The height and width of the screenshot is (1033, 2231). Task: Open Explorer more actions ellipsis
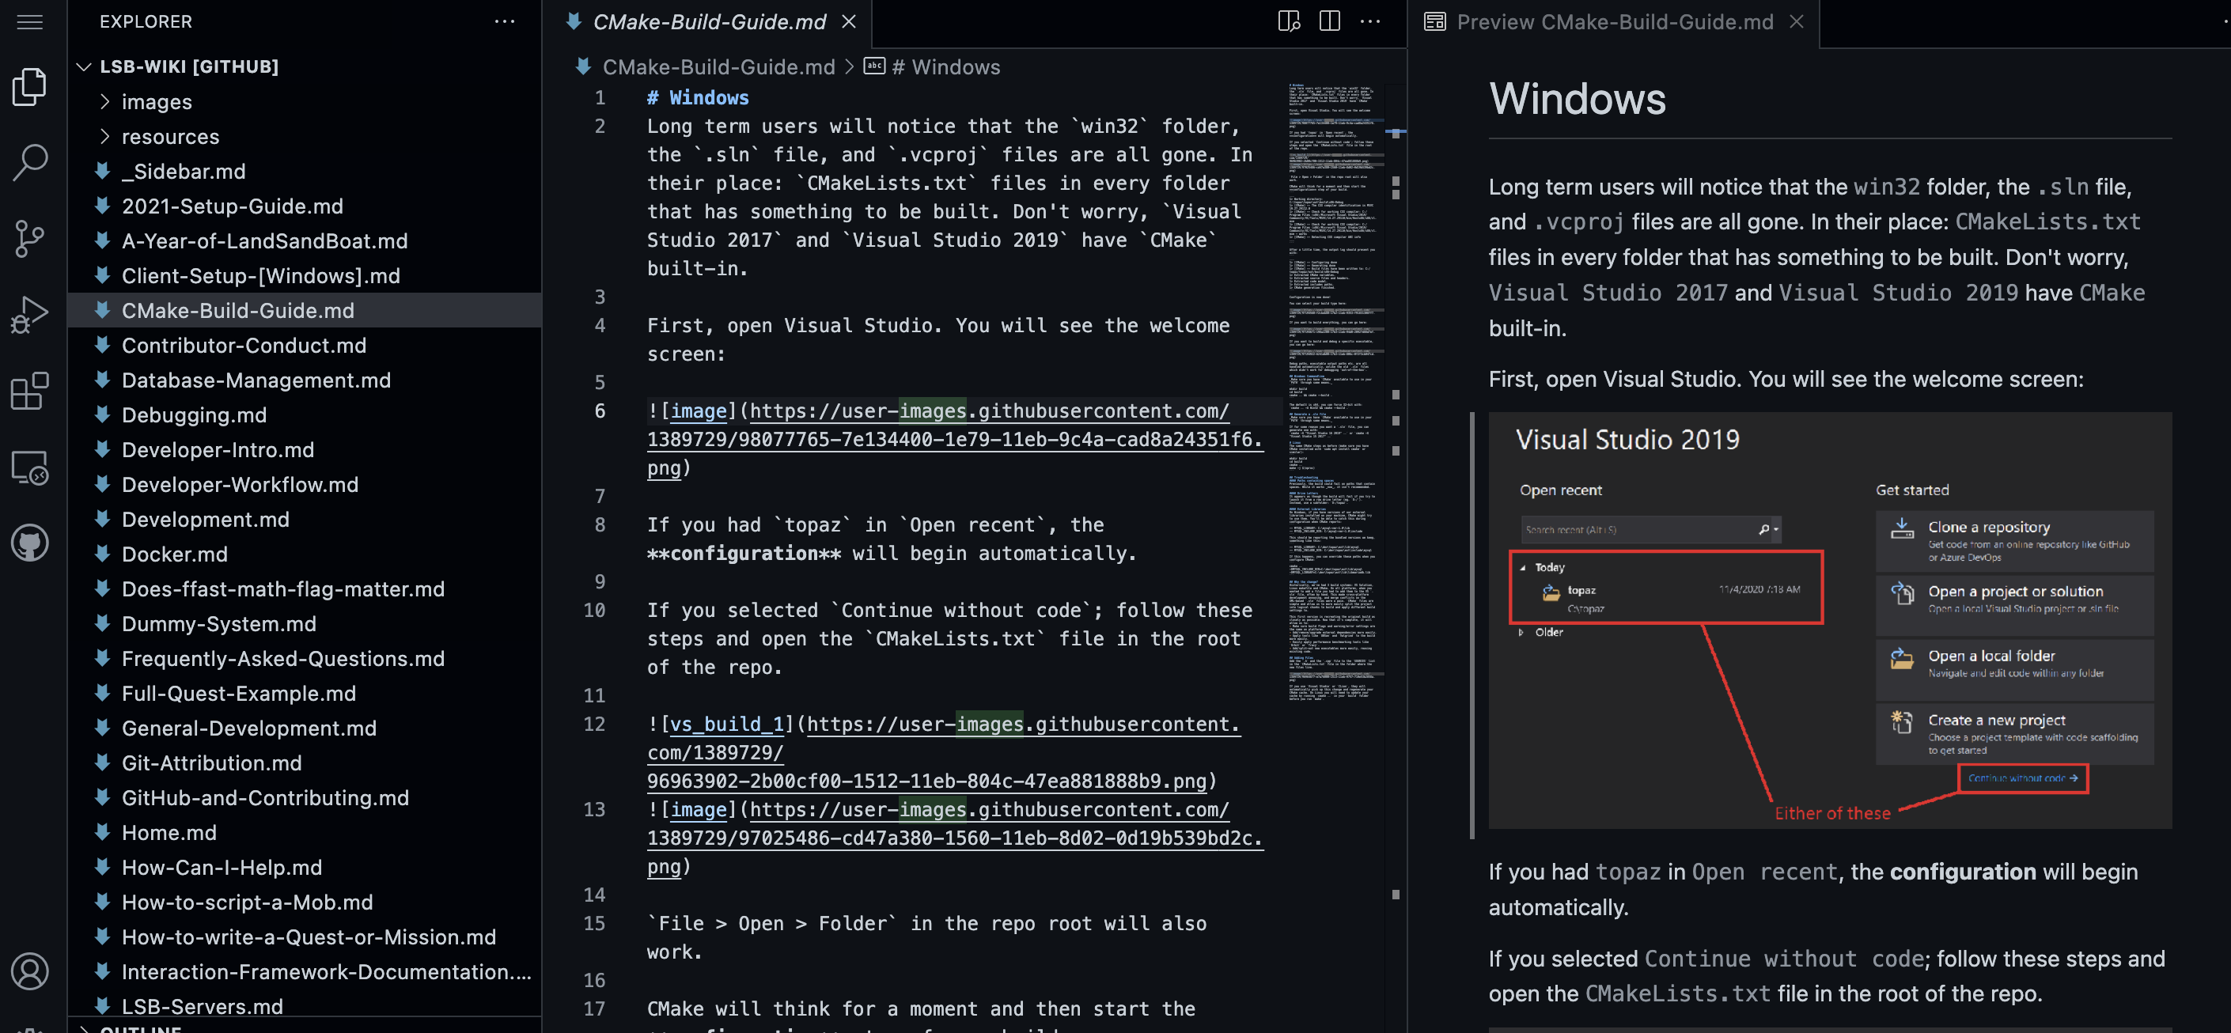(504, 21)
